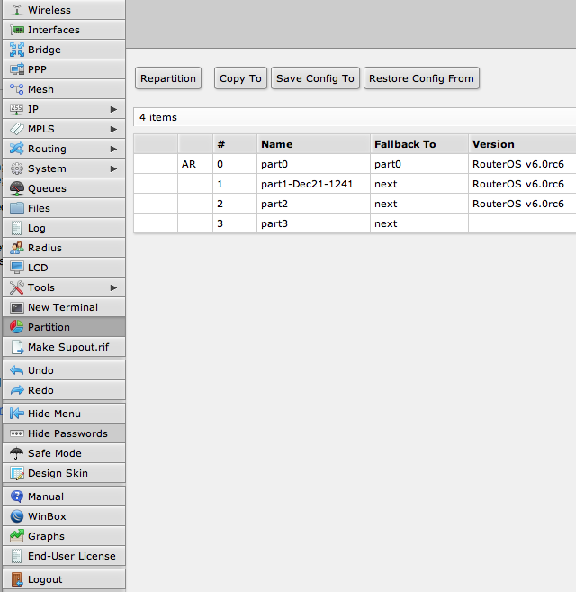
Task: Click Save Config To button
Action: 315,78
